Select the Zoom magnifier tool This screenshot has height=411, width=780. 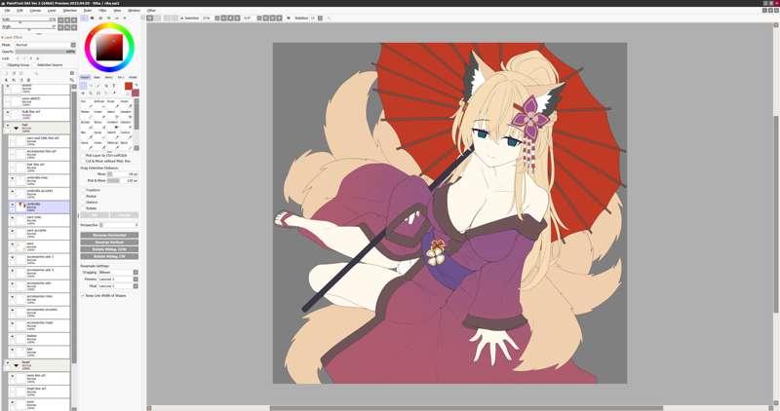point(91,93)
